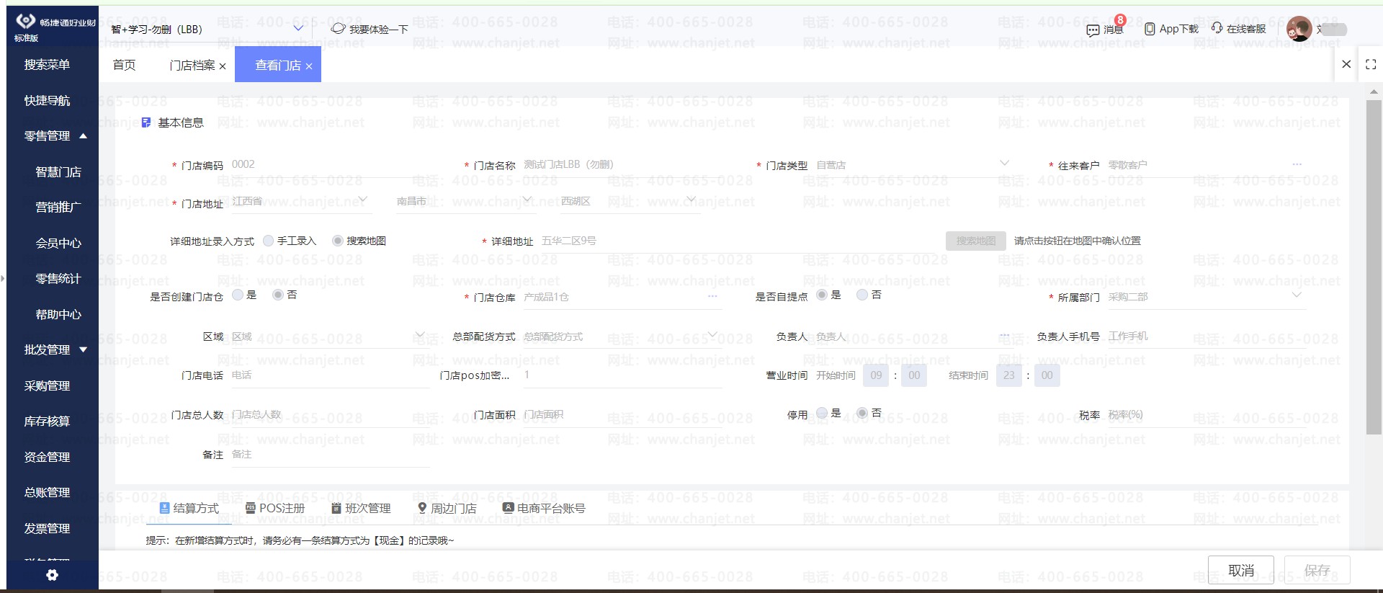Click the 周边门店 location pin icon
Viewport: 1383px width, 593px height.
[x=422, y=508]
